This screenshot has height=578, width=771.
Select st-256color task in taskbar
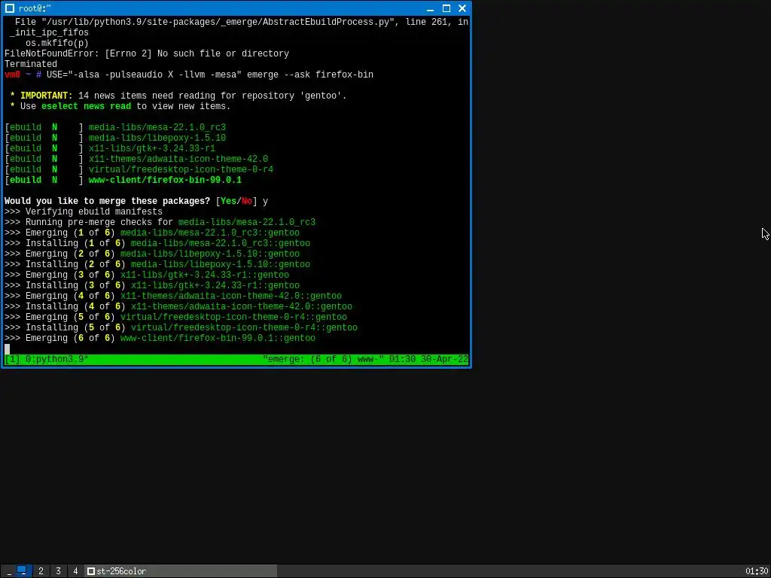click(181, 571)
